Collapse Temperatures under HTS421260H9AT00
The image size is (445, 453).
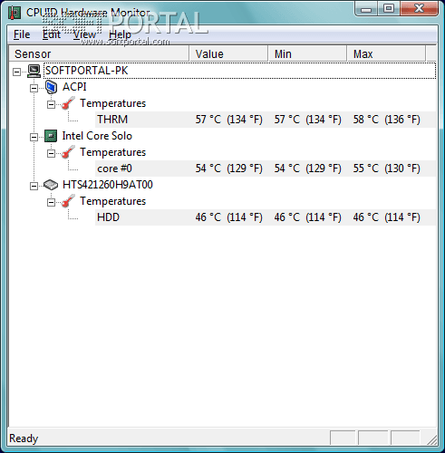tap(51, 202)
